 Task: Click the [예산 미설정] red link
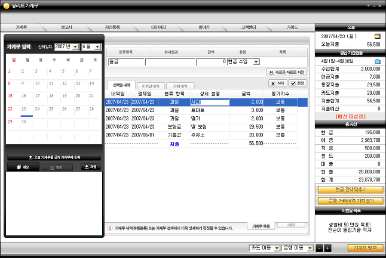click(351, 116)
